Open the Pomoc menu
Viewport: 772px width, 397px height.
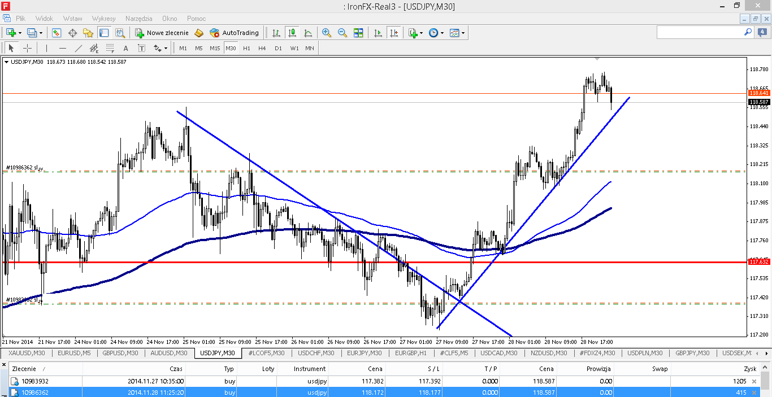[196, 19]
